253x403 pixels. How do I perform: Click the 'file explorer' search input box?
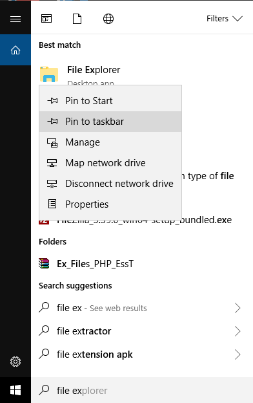(142, 390)
